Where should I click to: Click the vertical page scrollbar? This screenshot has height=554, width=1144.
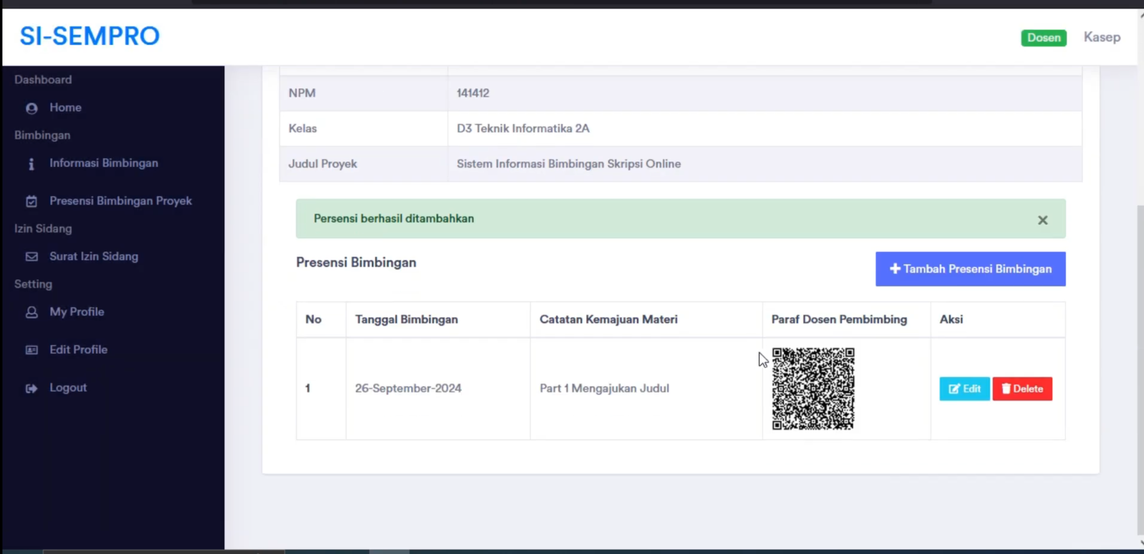(1140, 370)
